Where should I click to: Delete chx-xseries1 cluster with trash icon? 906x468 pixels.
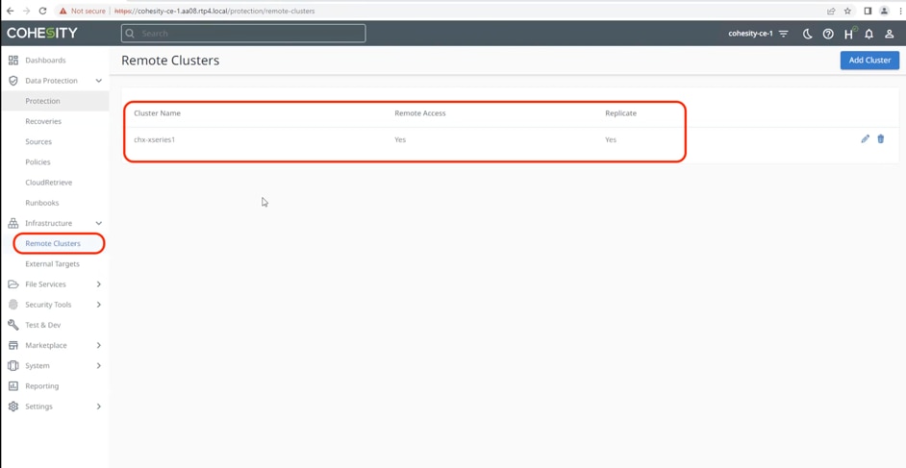pyautogui.click(x=881, y=138)
